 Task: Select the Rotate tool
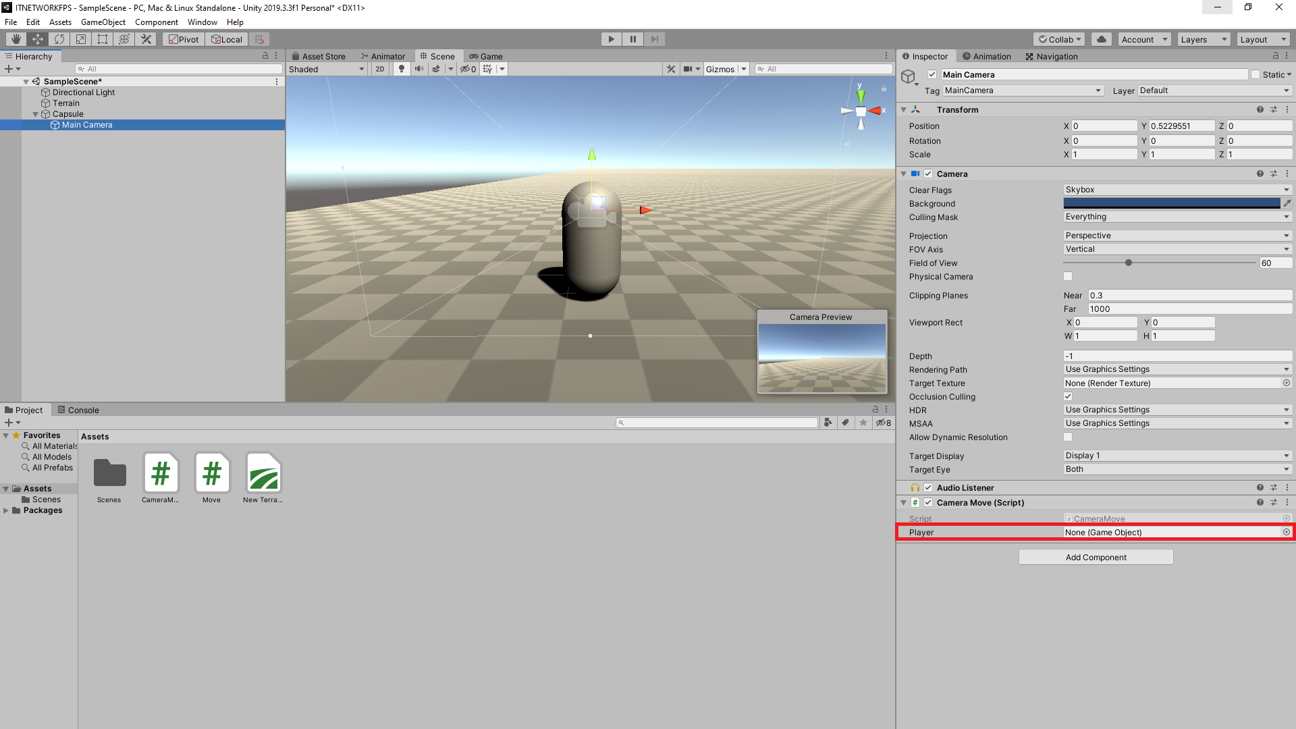coord(59,38)
